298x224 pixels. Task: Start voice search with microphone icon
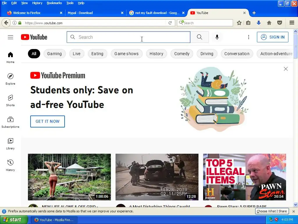click(x=217, y=37)
